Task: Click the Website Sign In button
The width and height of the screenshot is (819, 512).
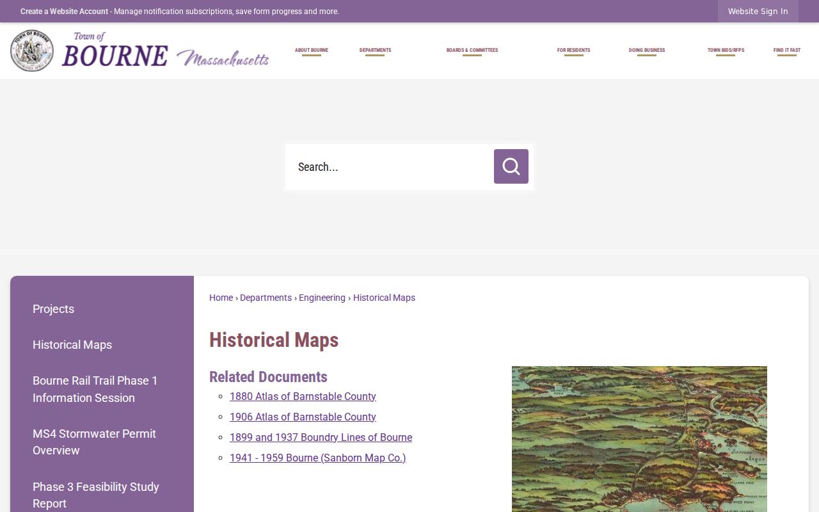Action: [758, 12]
